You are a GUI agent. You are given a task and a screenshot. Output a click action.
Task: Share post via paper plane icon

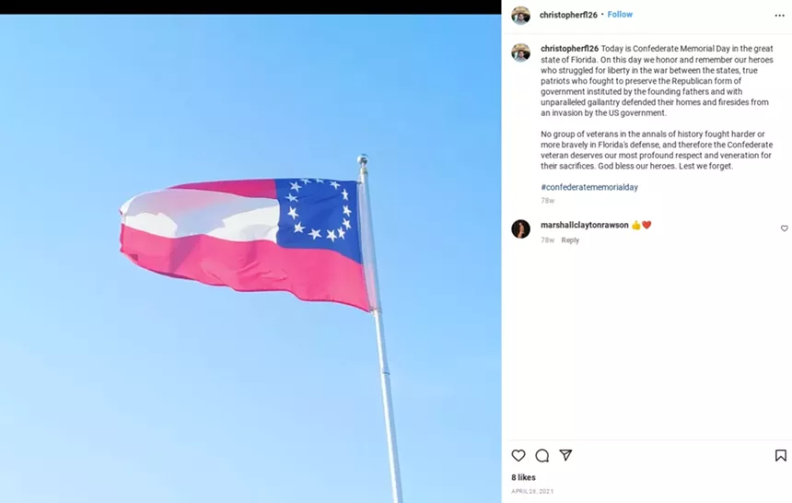(565, 455)
